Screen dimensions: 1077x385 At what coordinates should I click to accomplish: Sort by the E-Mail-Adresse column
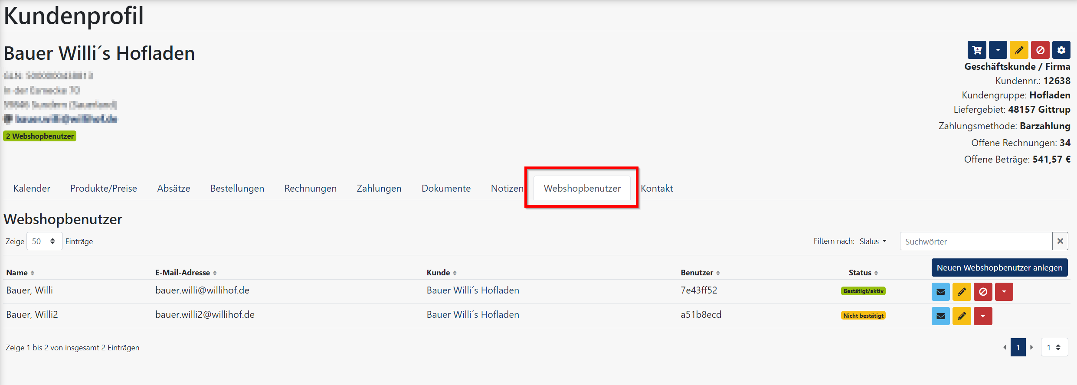(186, 272)
